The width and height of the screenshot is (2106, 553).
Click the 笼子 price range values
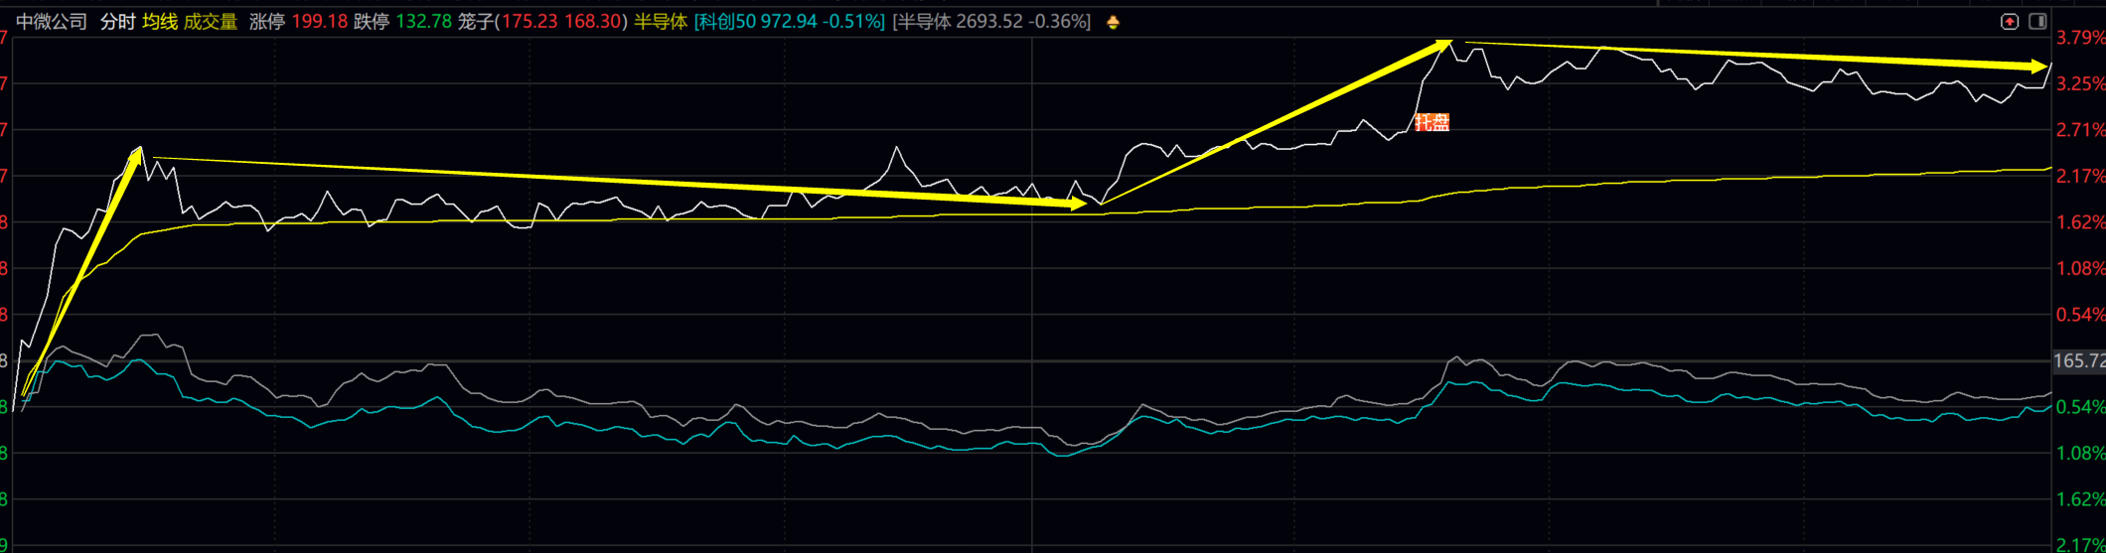pyautogui.click(x=542, y=22)
